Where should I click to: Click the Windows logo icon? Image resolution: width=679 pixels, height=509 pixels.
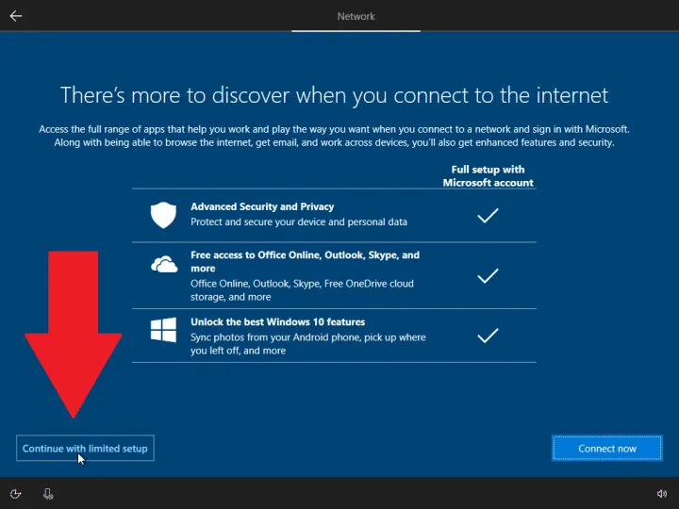(163, 329)
